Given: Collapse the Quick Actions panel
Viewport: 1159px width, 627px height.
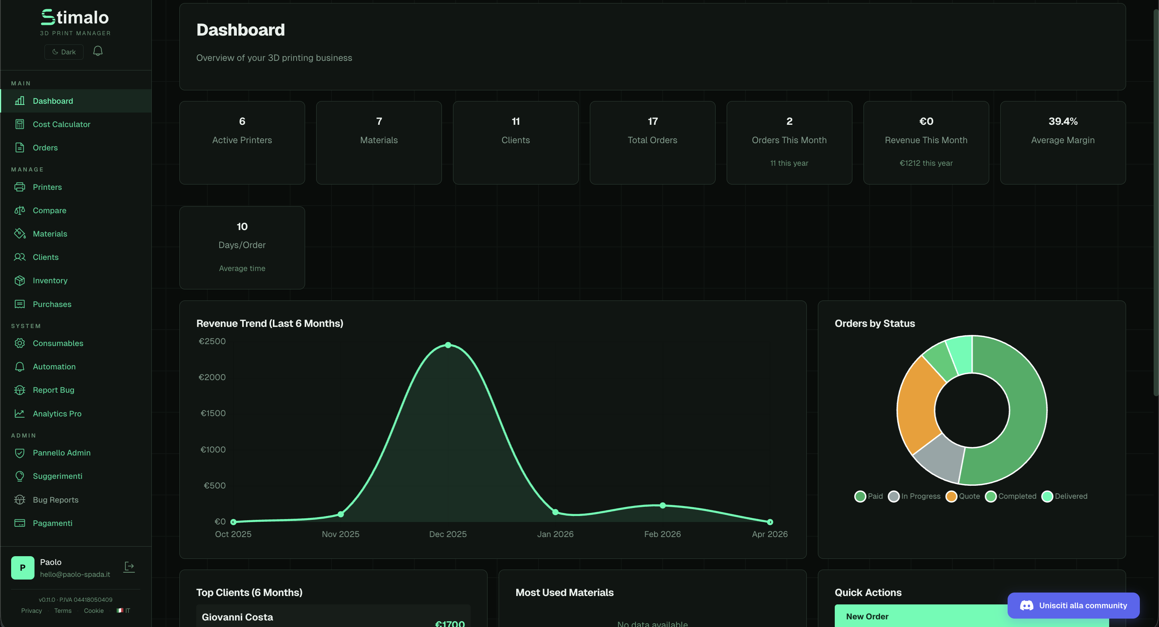Looking at the screenshot, I should [x=868, y=593].
